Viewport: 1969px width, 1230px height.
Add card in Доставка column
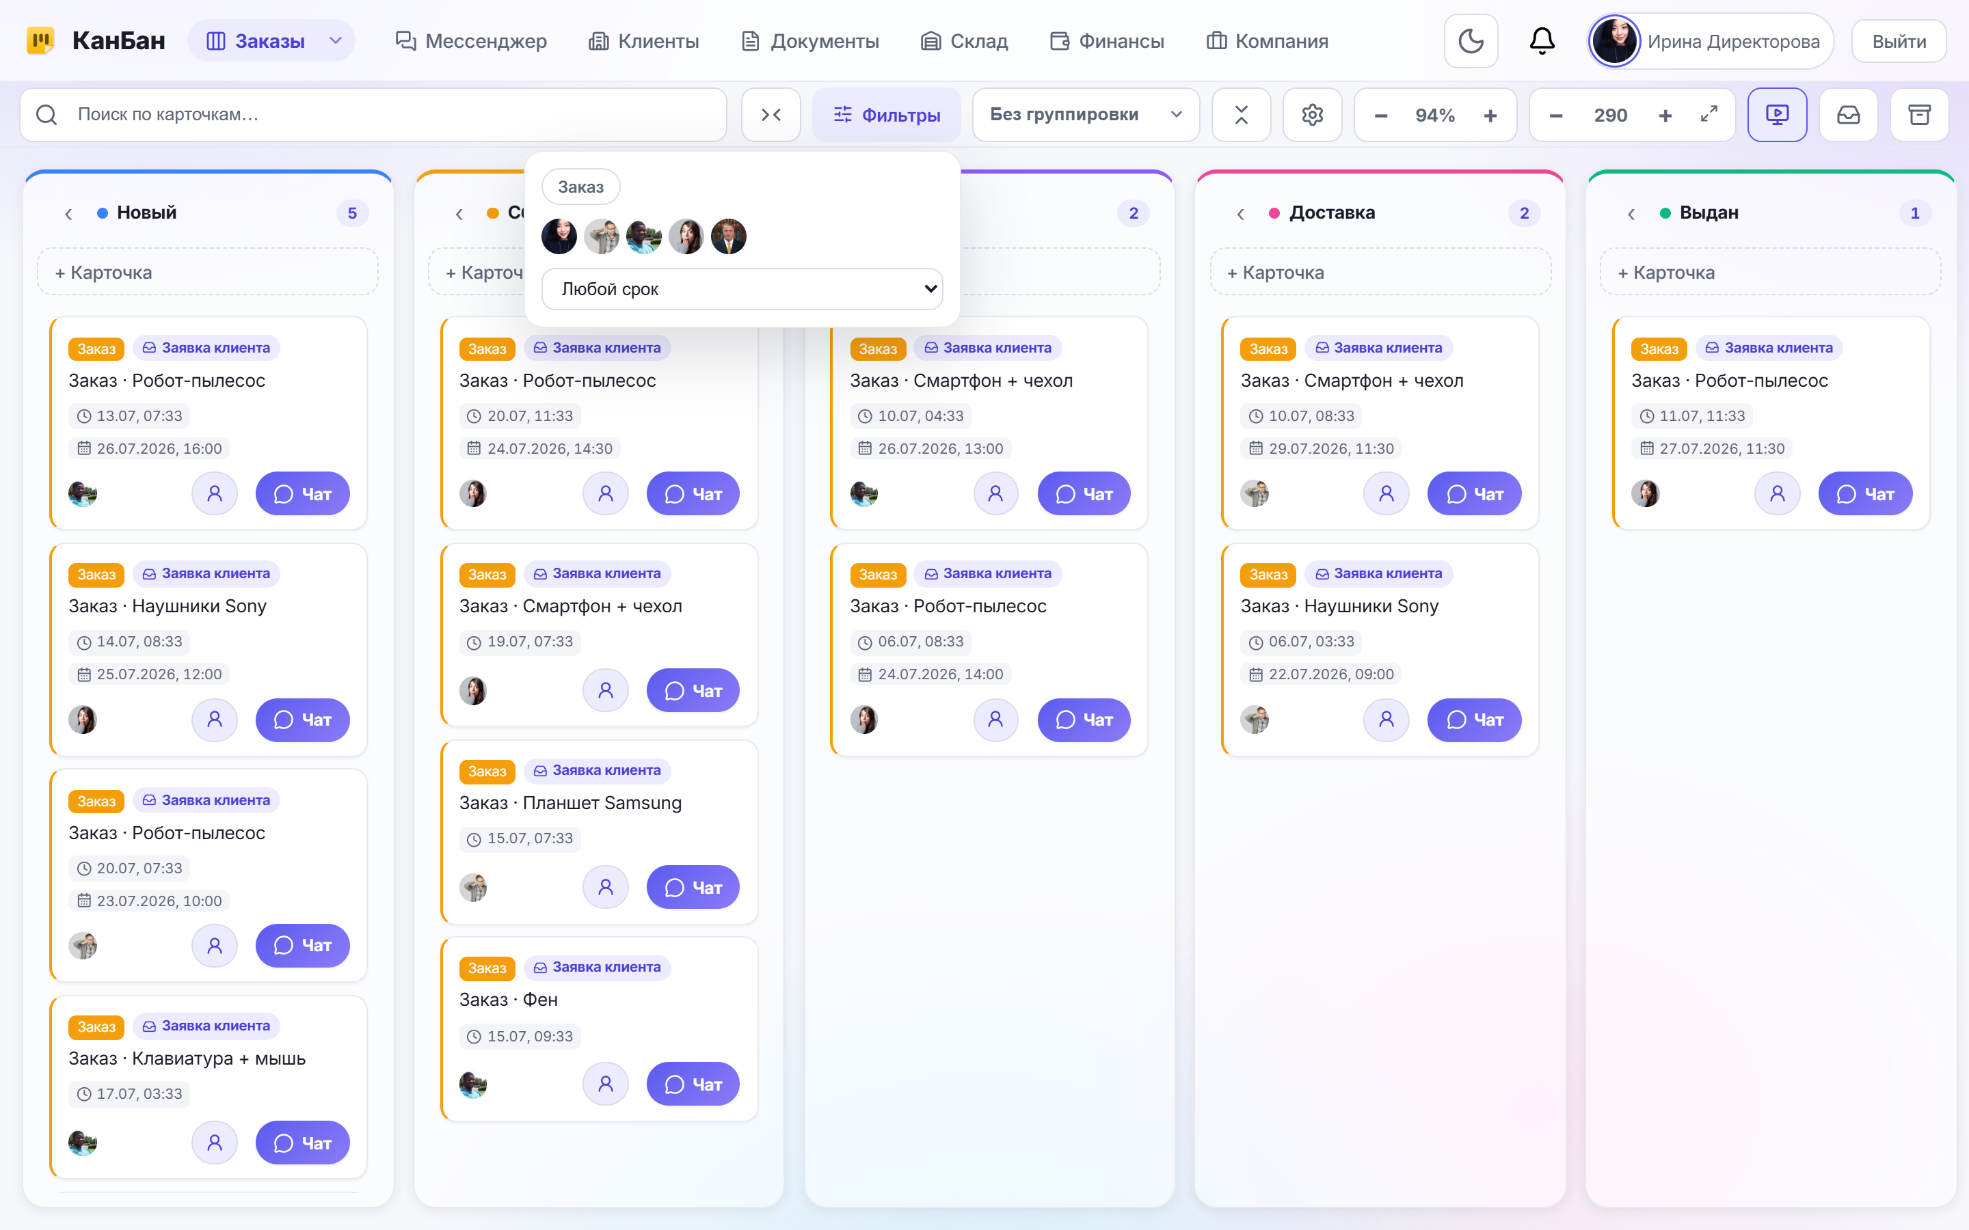[1380, 272]
